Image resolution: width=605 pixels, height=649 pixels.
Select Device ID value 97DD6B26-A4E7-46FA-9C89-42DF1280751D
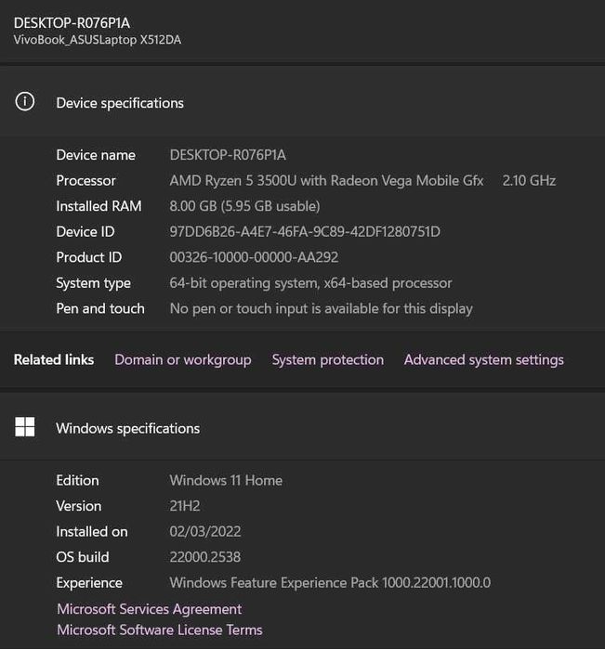pyautogui.click(x=305, y=232)
